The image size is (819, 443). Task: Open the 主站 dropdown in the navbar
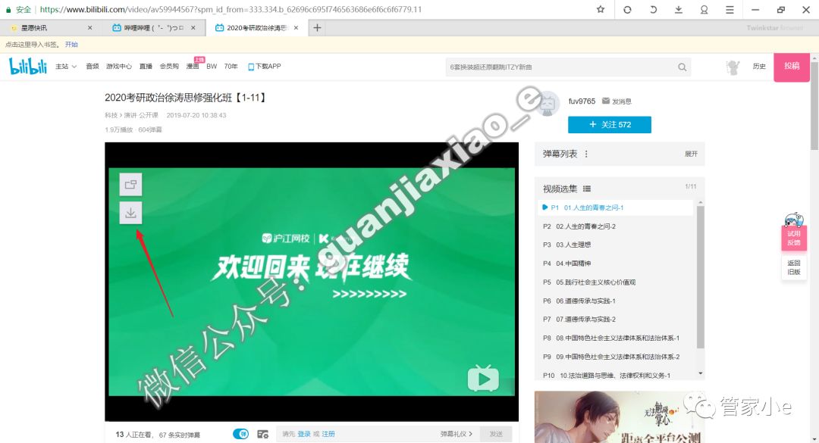point(64,67)
